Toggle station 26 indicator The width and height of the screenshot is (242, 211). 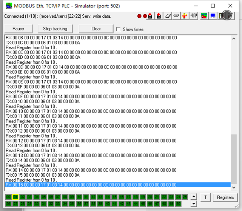coord(8,204)
